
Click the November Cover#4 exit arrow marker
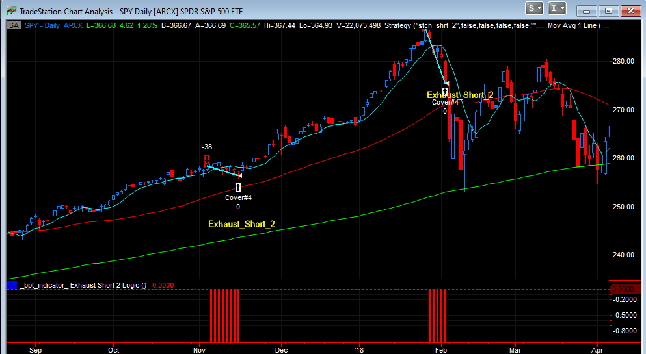tap(238, 187)
